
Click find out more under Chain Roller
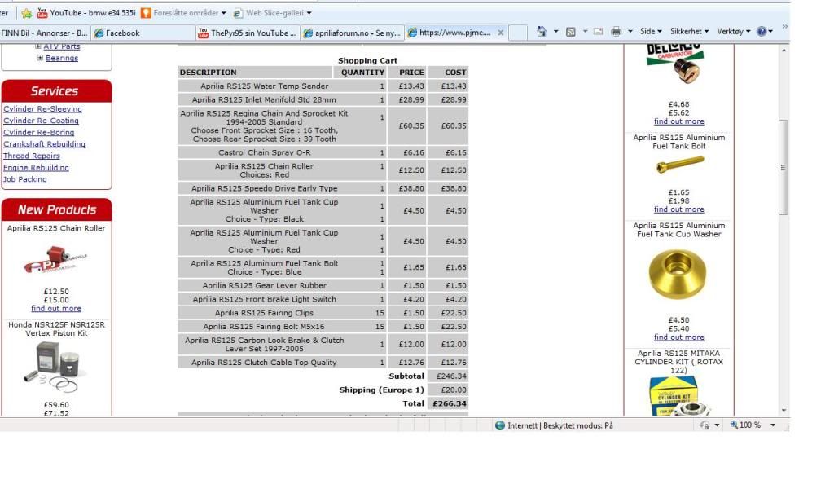[56, 308]
